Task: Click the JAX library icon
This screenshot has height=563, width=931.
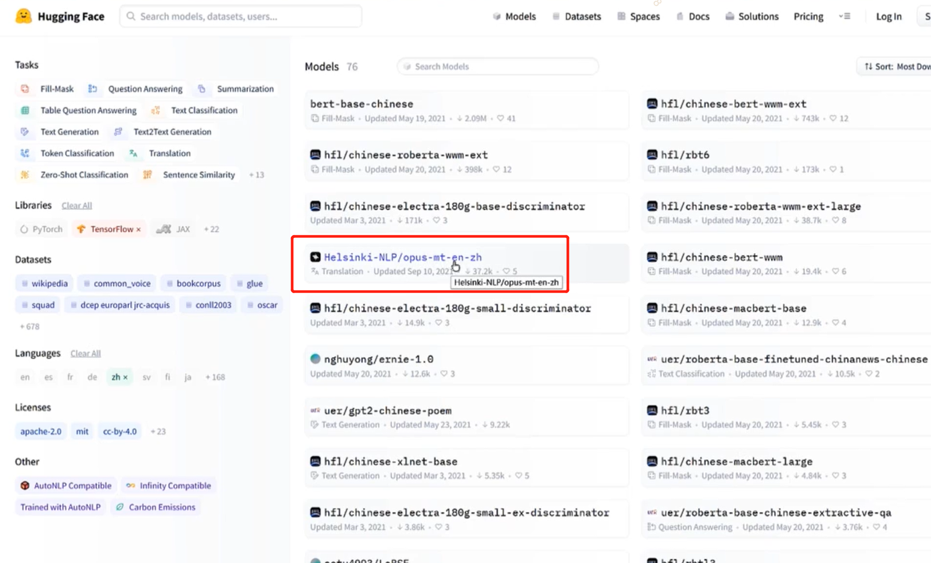Action: [x=163, y=229]
